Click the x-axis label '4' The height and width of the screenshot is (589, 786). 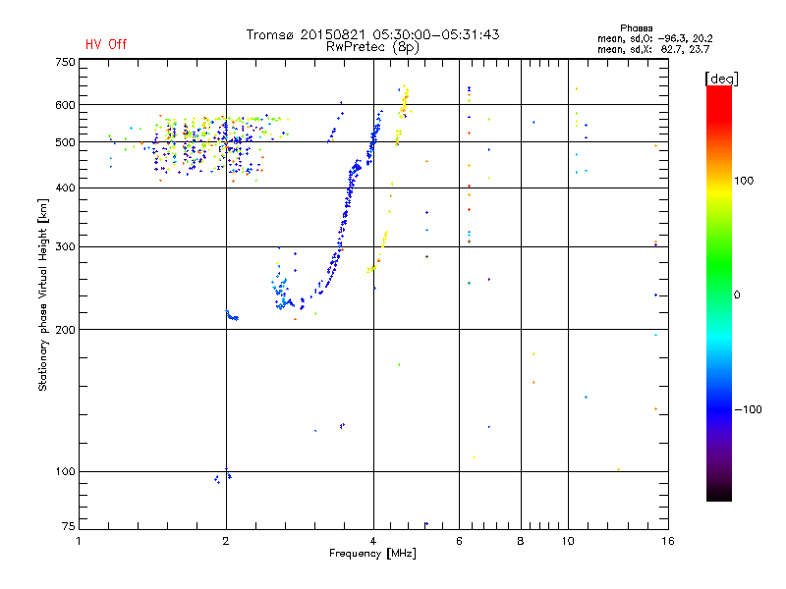pyautogui.click(x=373, y=541)
